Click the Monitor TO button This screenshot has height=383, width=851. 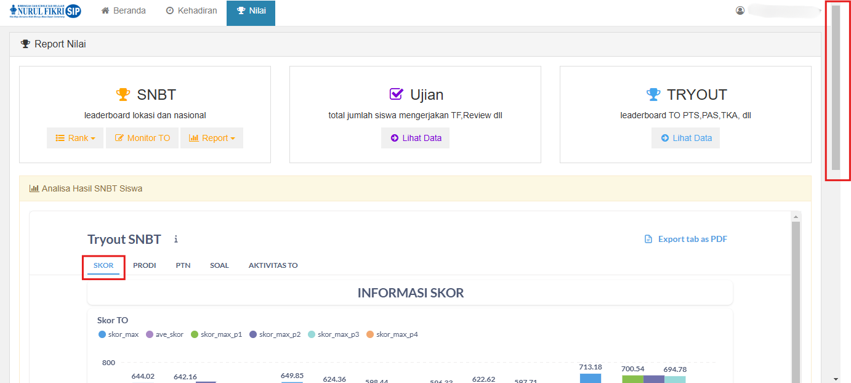tap(142, 138)
